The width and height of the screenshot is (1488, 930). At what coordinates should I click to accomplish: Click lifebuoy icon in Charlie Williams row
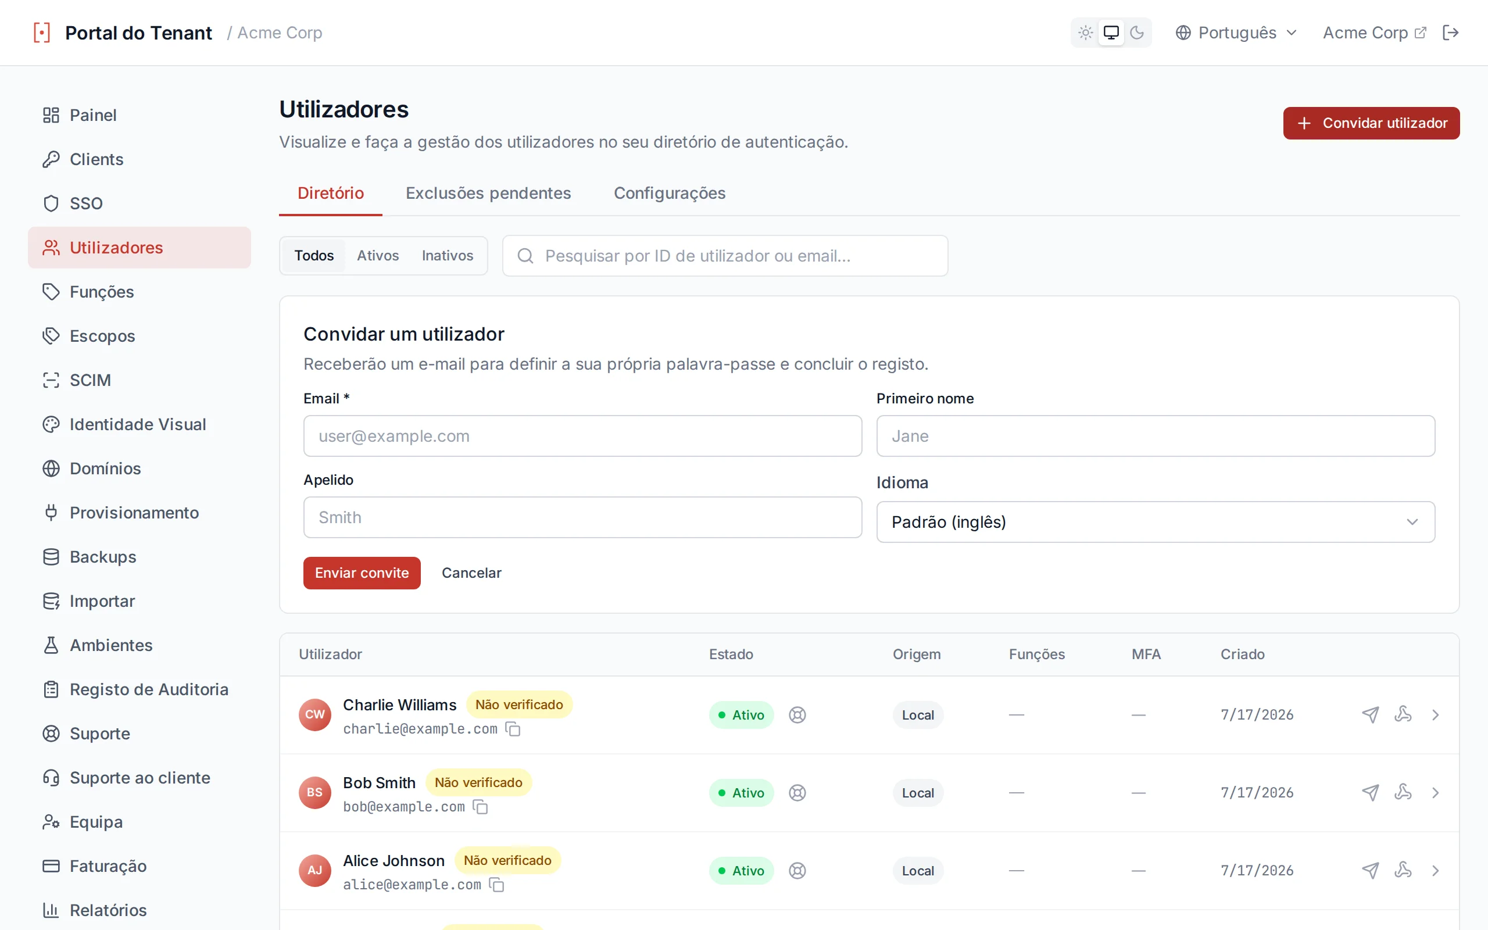[797, 715]
